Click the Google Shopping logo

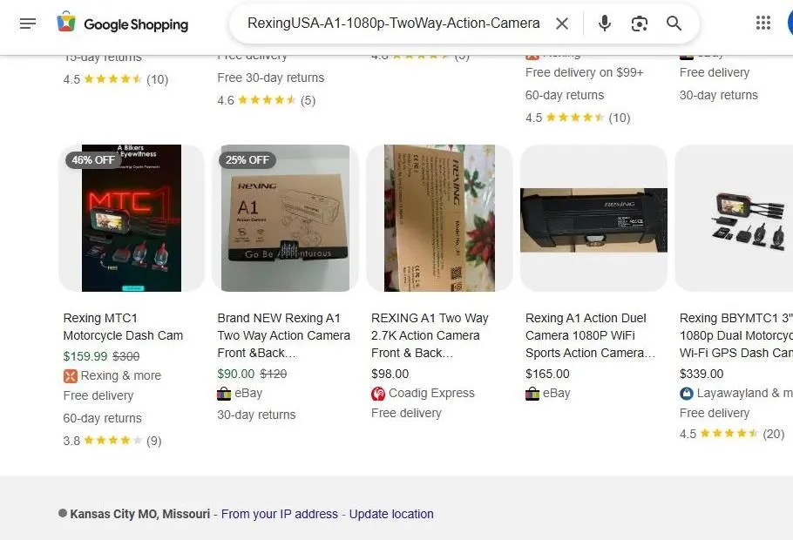click(122, 24)
